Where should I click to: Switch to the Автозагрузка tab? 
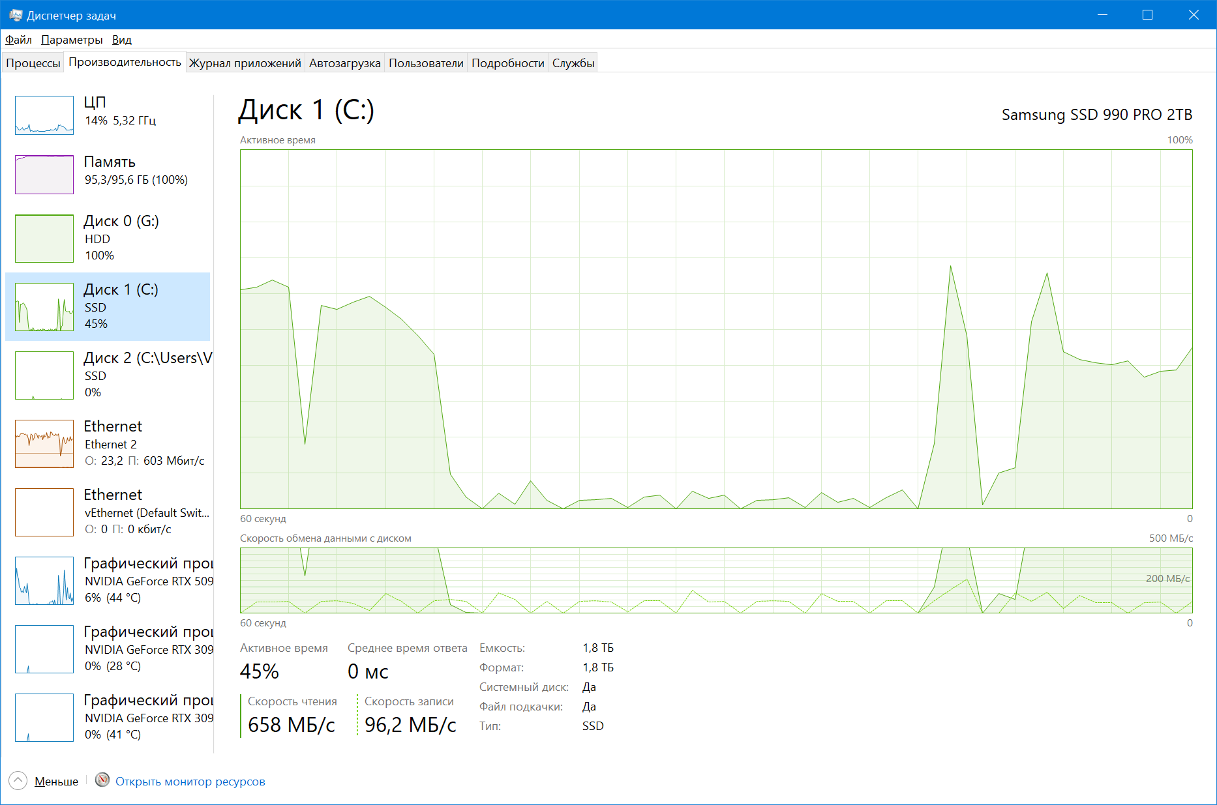(x=344, y=63)
